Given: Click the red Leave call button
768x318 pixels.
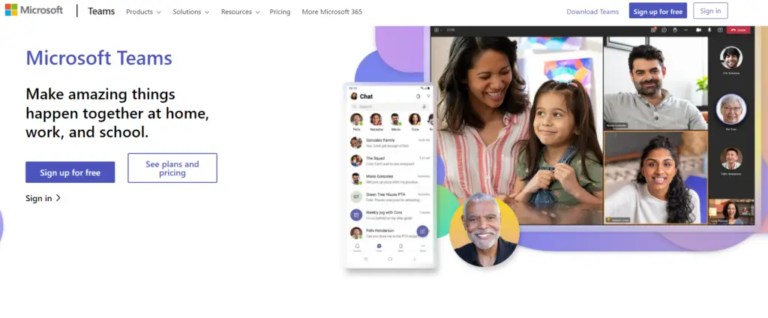Looking at the screenshot, I should pyautogui.click(x=739, y=30).
